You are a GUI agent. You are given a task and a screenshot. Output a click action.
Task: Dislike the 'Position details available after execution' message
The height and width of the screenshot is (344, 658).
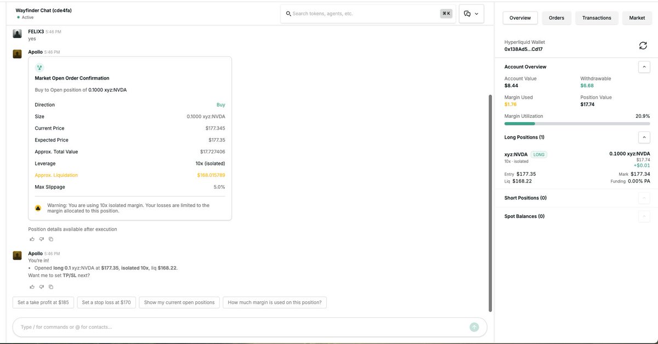pyautogui.click(x=41, y=239)
